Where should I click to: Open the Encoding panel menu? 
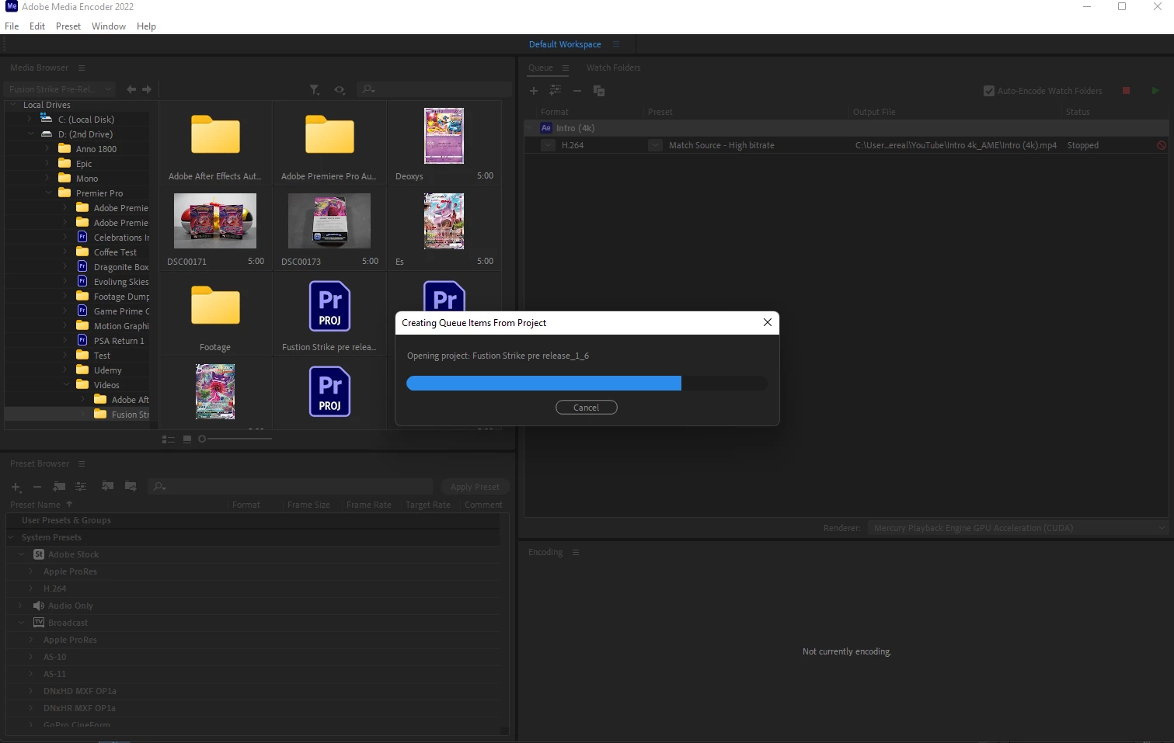[x=576, y=553]
